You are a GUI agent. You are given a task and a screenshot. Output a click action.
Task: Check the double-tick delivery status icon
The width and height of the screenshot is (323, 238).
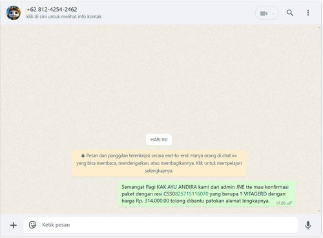289,203
